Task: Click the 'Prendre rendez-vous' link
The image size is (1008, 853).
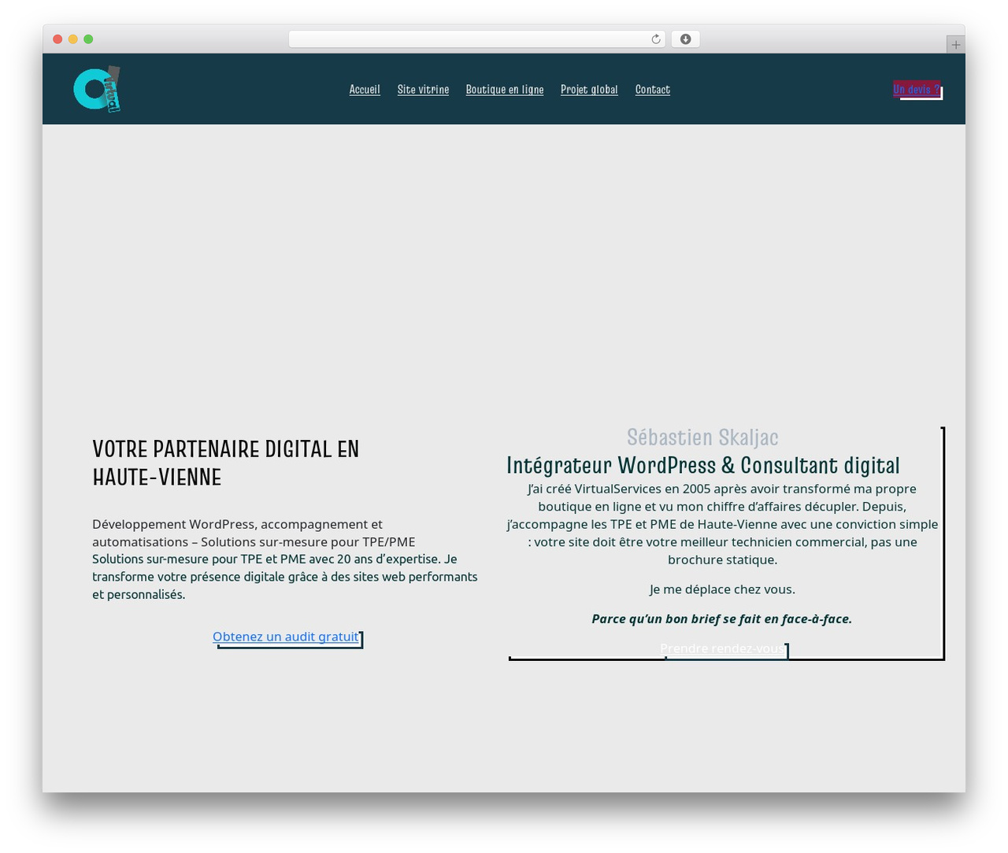Action: click(722, 648)
